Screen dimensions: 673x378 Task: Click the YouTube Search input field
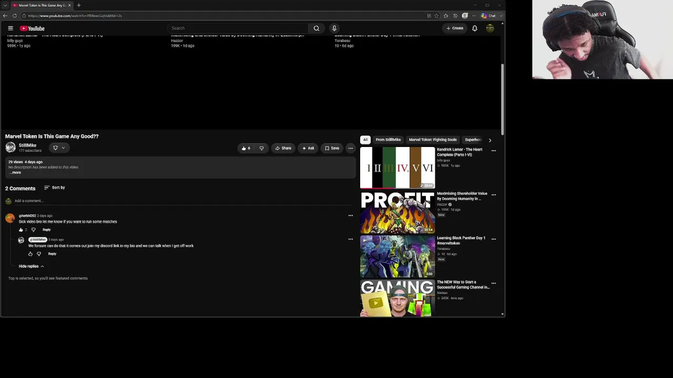pos(238,28)
